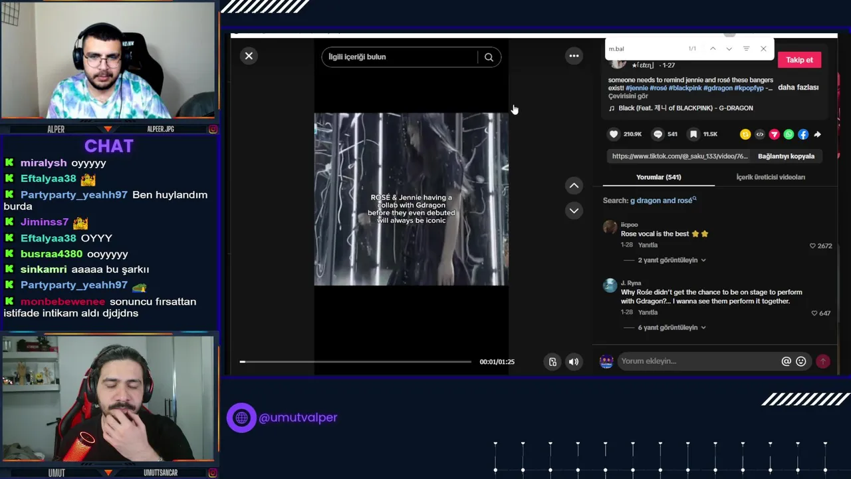This screenshot has width=851, height=479.
Task: Bookmark the video with save icon
Action: point(693,134)
